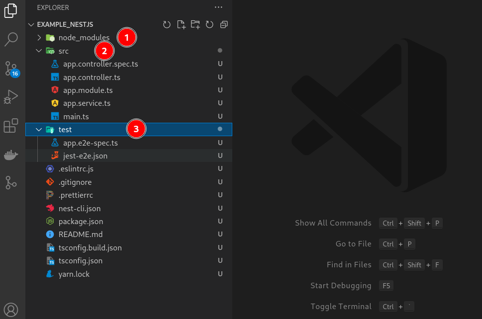Click the Refresh Explorer icon
The width and height of the screenshot is (482, 319).
coord(209,24)
